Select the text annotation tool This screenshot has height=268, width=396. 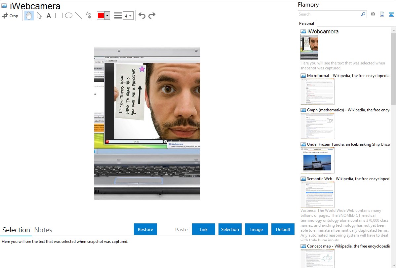click(x=49, y=16)
